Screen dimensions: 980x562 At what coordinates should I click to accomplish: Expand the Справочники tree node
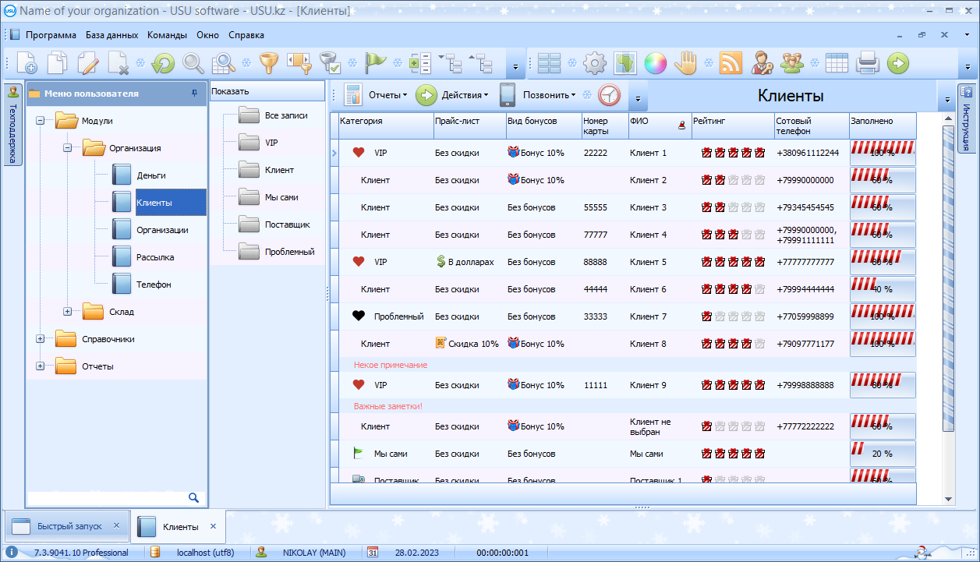point(41,339)
